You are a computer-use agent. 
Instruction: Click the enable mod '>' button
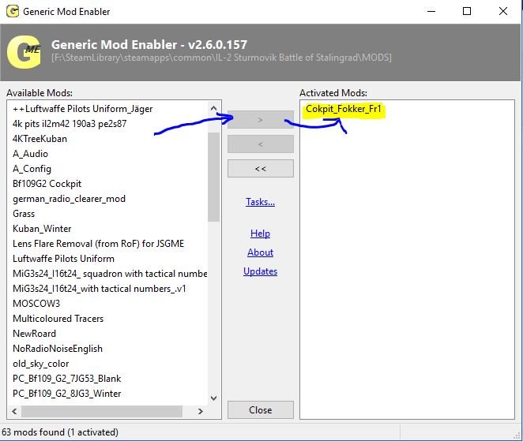coord(261,120)
